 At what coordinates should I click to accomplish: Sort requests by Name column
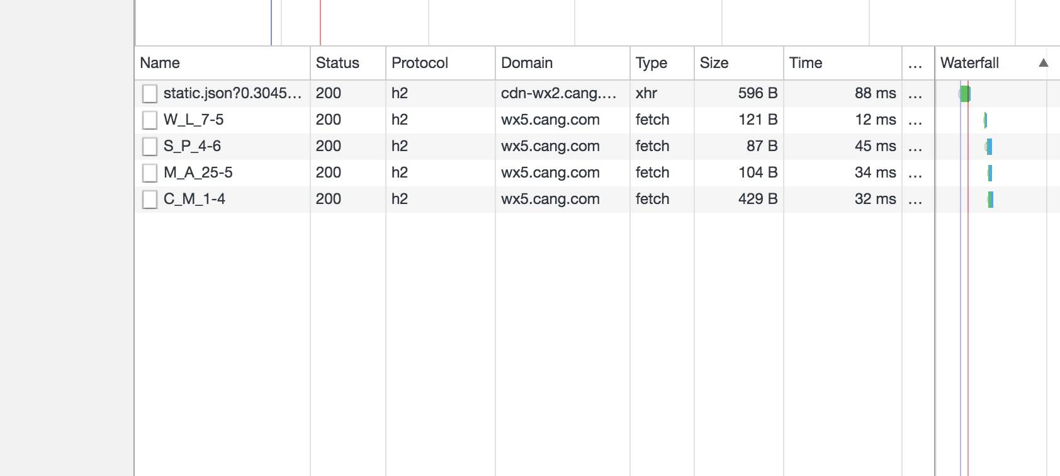pyautogui.click(x=160, y=63)
